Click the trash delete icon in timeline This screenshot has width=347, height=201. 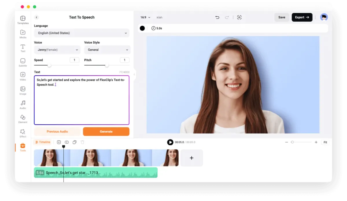pos(82,142)
